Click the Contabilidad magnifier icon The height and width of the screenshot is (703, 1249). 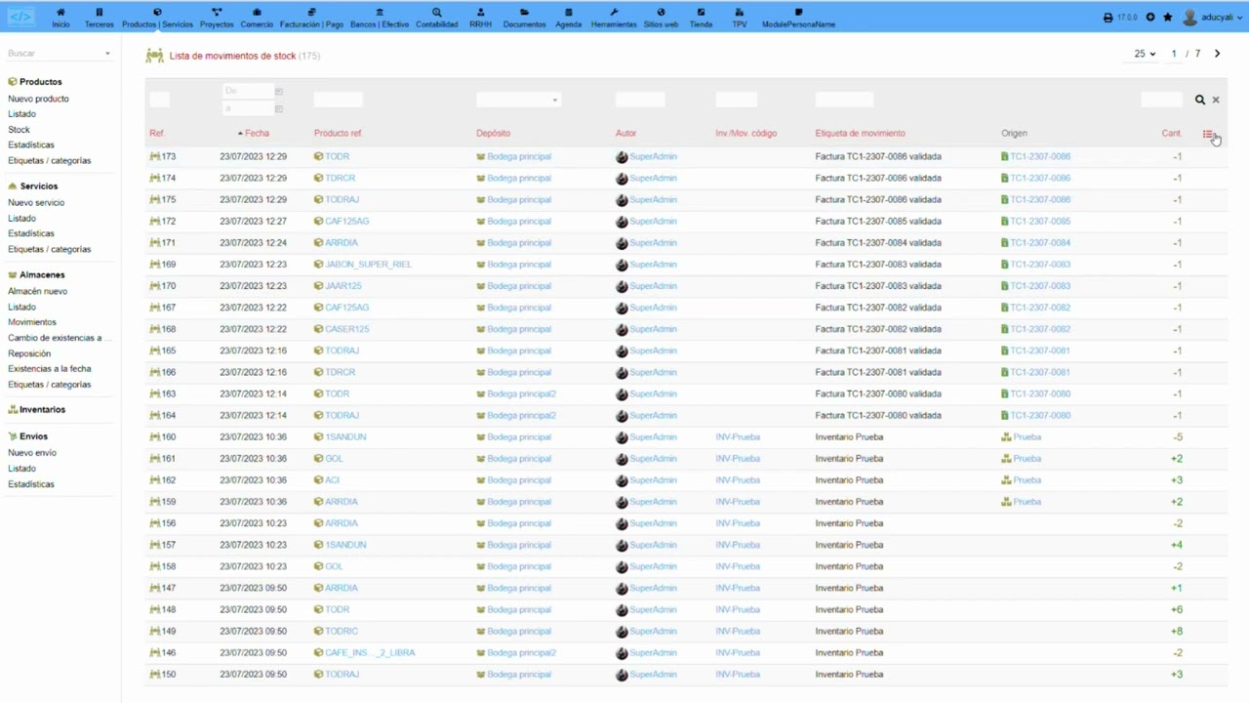pos(437,13)
